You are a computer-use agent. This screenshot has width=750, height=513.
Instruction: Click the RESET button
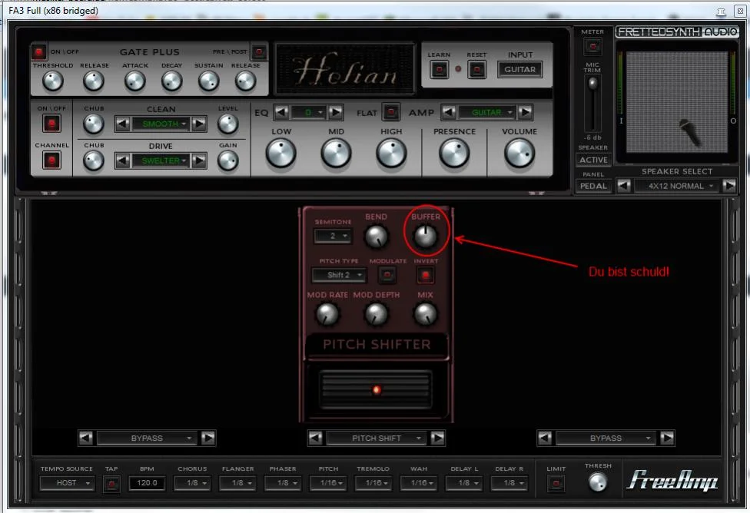point(476,70)
